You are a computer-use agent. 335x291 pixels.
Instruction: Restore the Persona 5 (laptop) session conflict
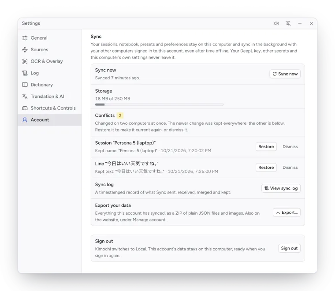point(266,146)
